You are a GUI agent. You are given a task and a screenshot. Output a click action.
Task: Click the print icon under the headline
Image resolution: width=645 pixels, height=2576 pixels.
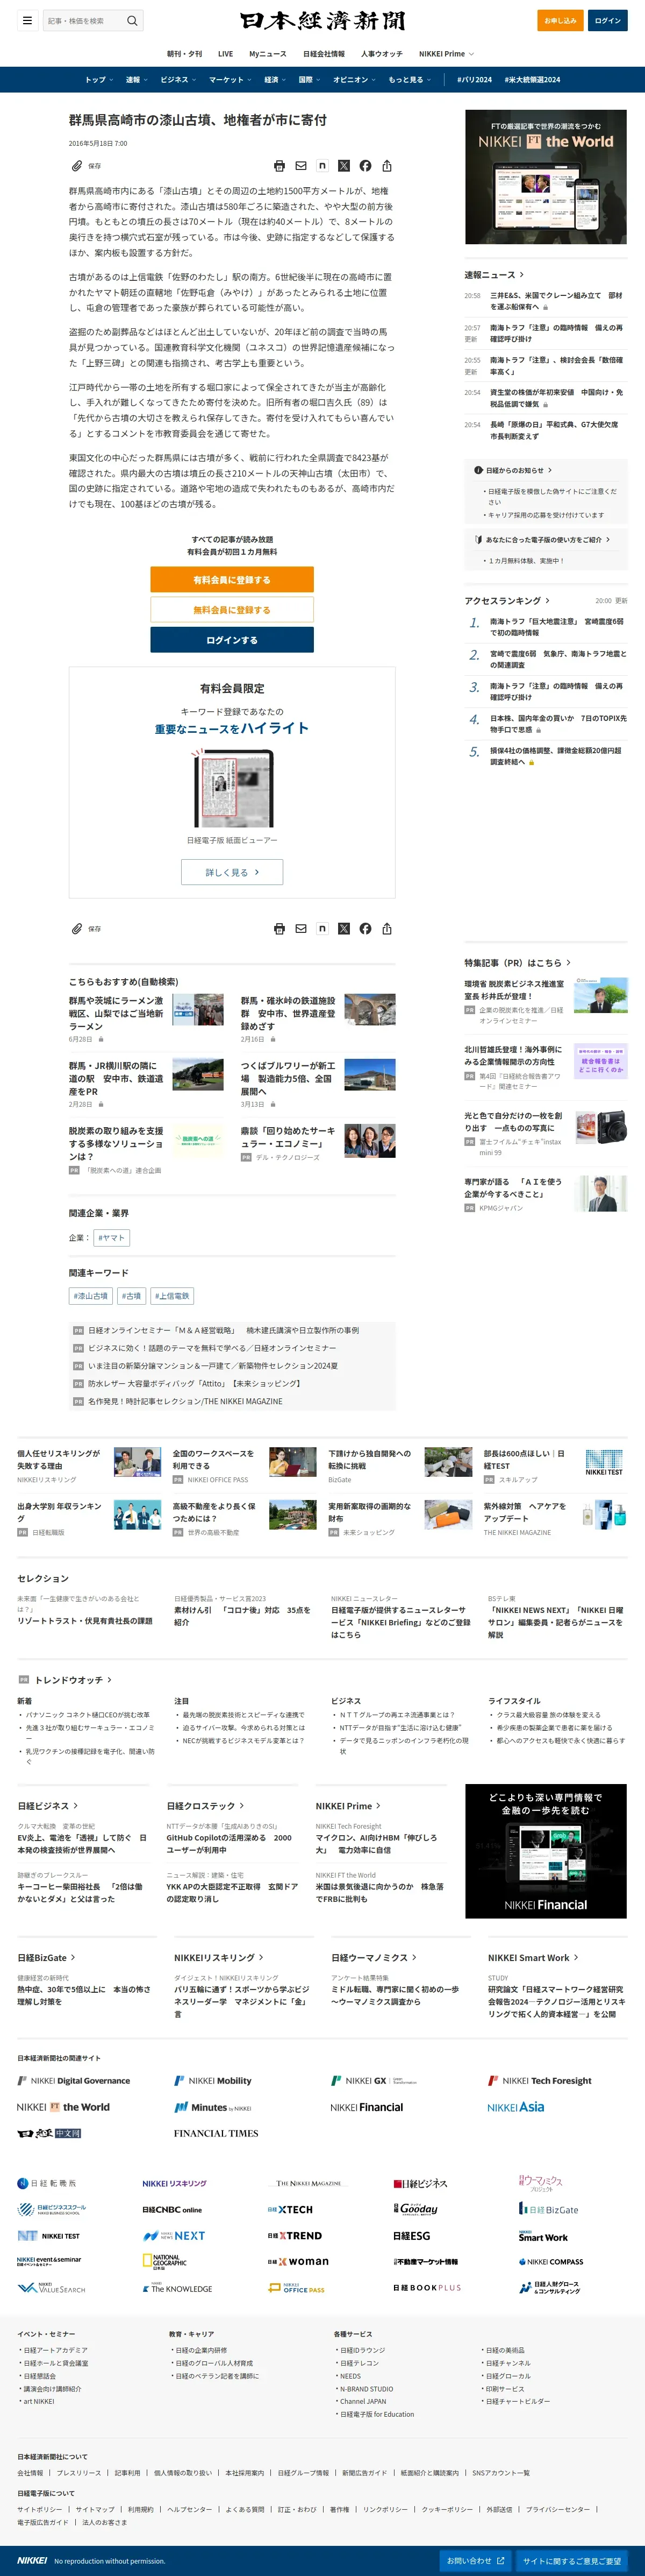click(x=279, y=166)
